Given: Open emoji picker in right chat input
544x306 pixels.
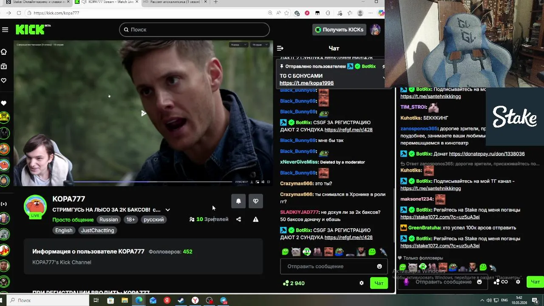Looking at the screenshot, I should click(x=479, y=282).
